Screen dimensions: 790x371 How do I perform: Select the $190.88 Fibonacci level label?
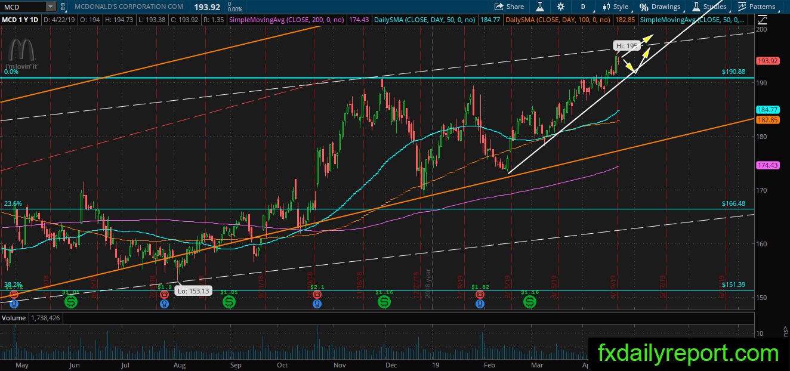point(733,72)
